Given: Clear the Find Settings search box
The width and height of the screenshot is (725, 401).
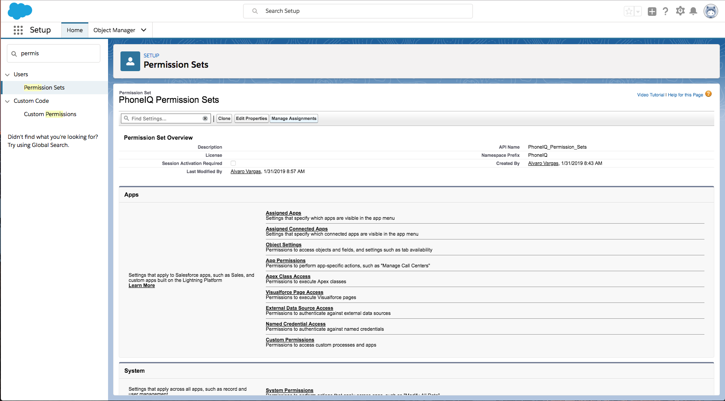Looking at the screenshot, I should (x=205, y=119).
